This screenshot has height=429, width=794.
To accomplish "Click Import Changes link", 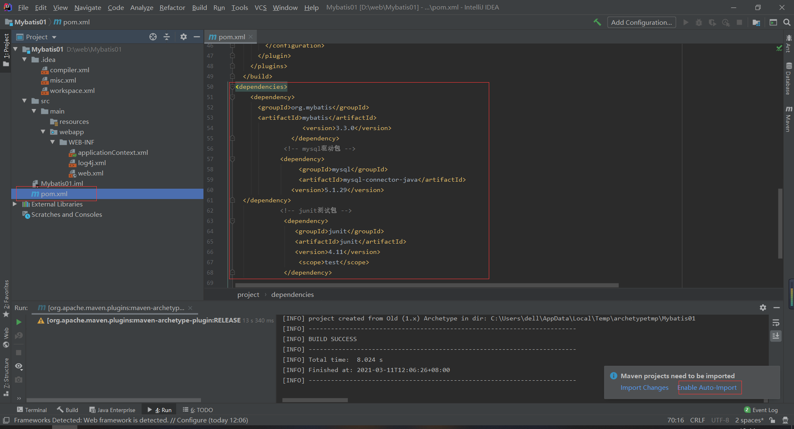I will 644,387.
